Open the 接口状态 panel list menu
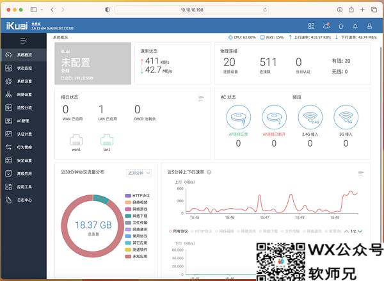This screenshot has height=281, width=384. tap(201, 98)
